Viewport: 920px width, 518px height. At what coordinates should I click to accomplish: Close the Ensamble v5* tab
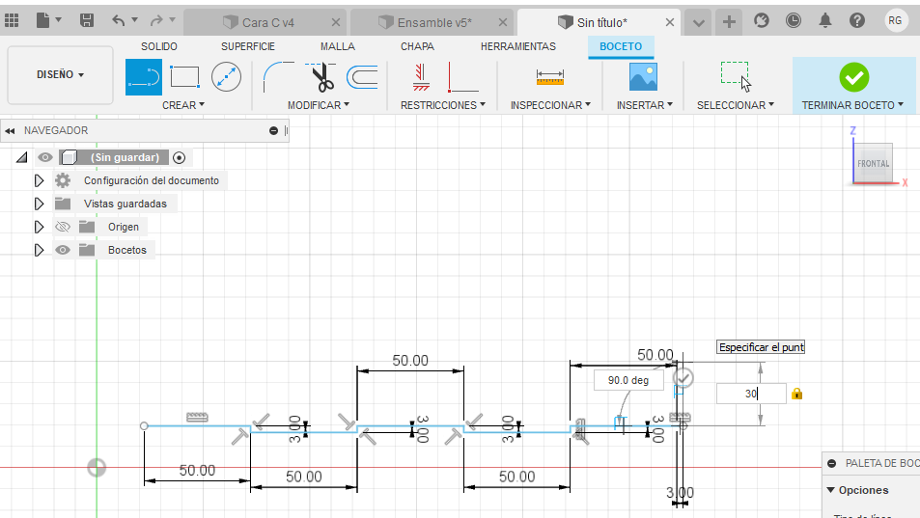pyautogui.click(x=503, y=22)
